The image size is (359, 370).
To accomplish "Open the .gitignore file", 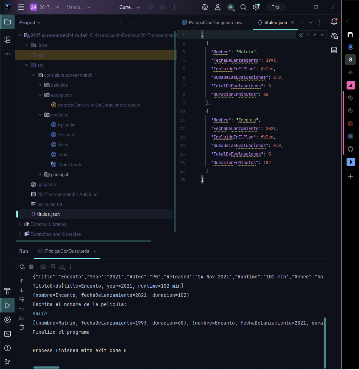I will (43, 184).
